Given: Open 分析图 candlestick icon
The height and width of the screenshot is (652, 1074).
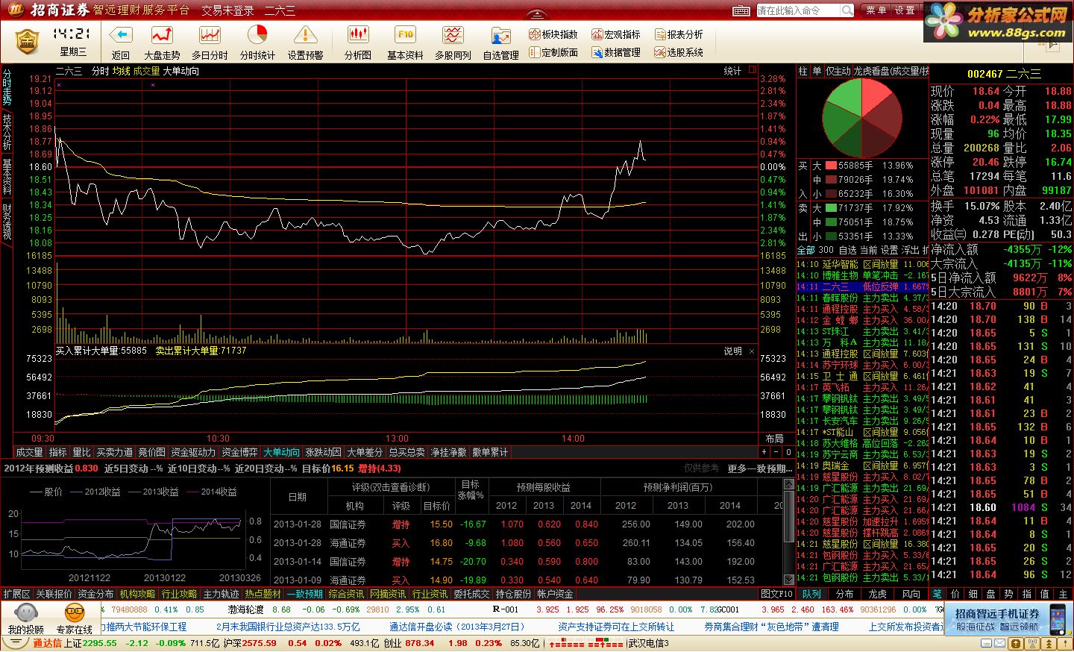Looking at the screenshot, I should 358,35.
